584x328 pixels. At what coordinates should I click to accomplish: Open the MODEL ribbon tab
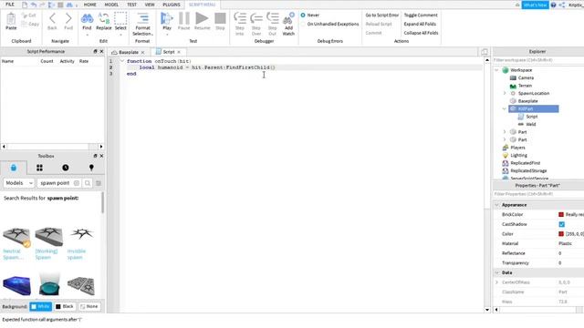(x=111, y=5)
